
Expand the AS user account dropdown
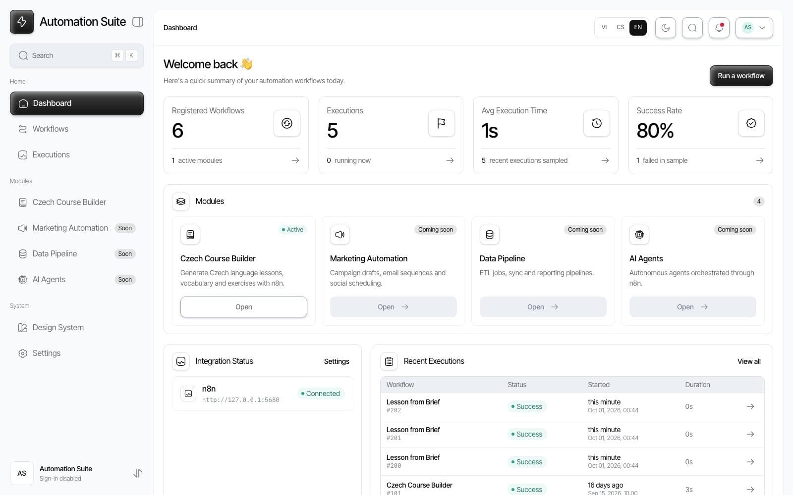[x=754, y=28]
